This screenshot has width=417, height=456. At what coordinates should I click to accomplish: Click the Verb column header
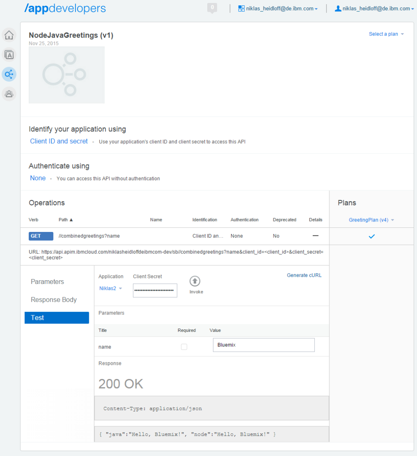[33, 219]
